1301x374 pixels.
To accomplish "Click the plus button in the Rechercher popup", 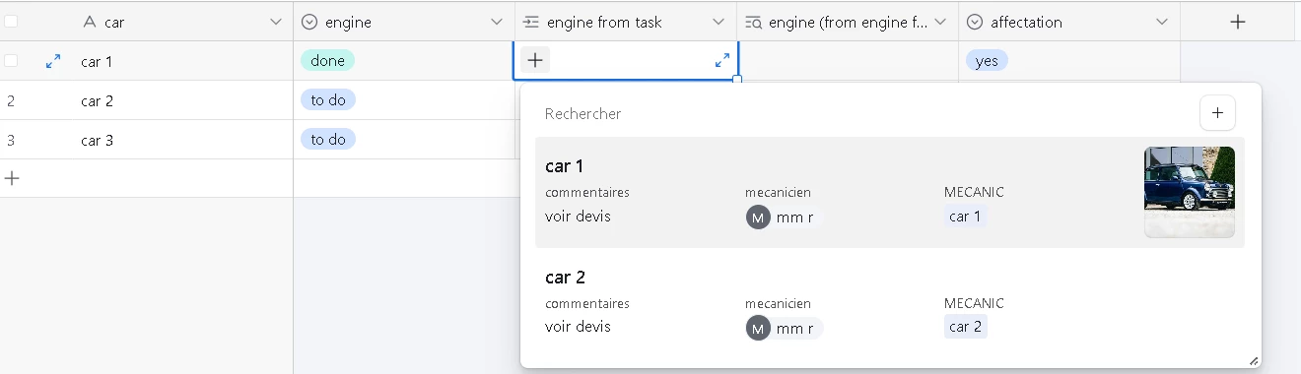I will [x=1217, y=113].
